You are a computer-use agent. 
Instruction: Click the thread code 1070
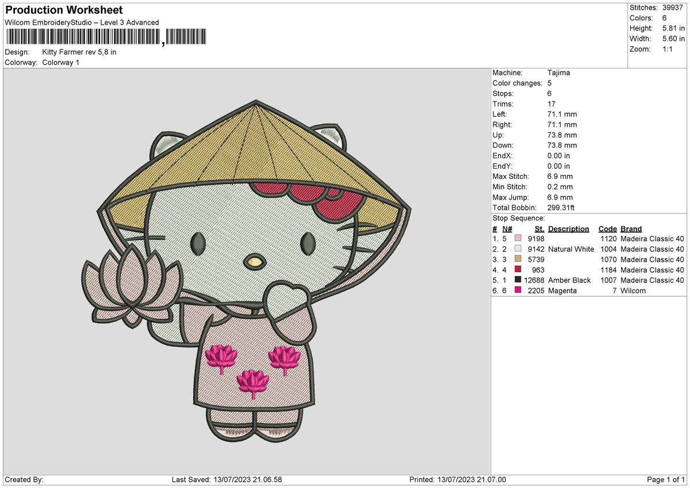(608, 260)
